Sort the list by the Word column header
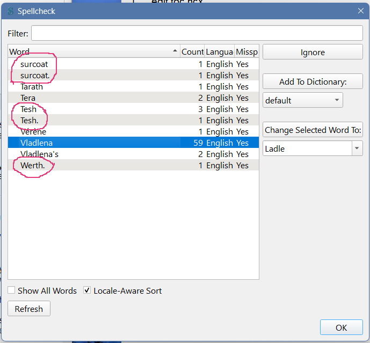Image resolution: width=370 pixels, height=343 pixels. [x=91, y=52]
